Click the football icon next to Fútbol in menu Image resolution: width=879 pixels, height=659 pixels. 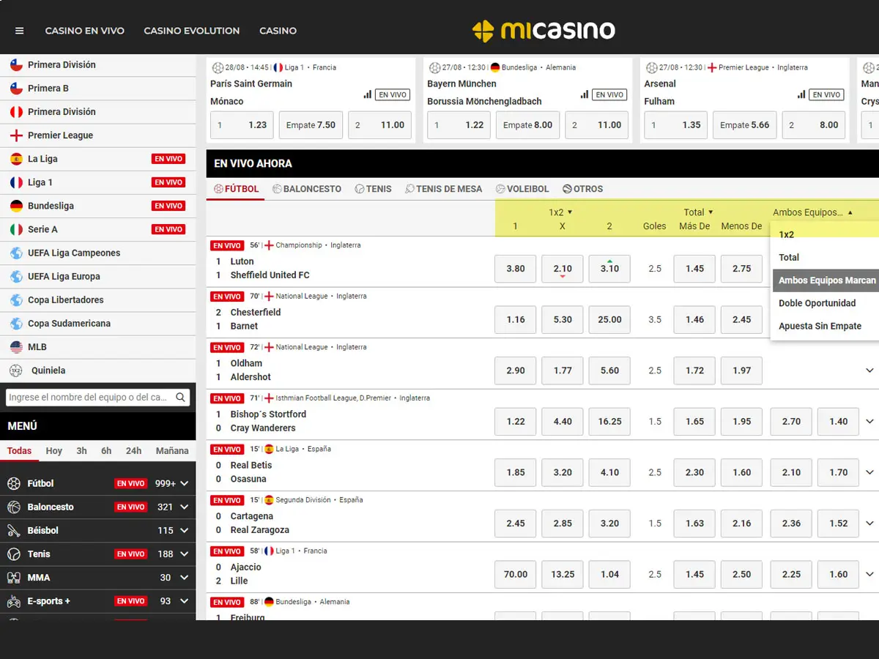[x=14, y=483]
